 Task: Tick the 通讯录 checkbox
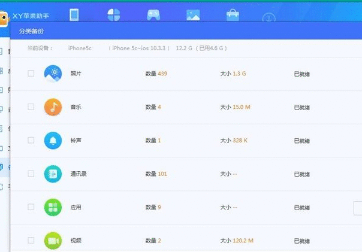[31, 174]
